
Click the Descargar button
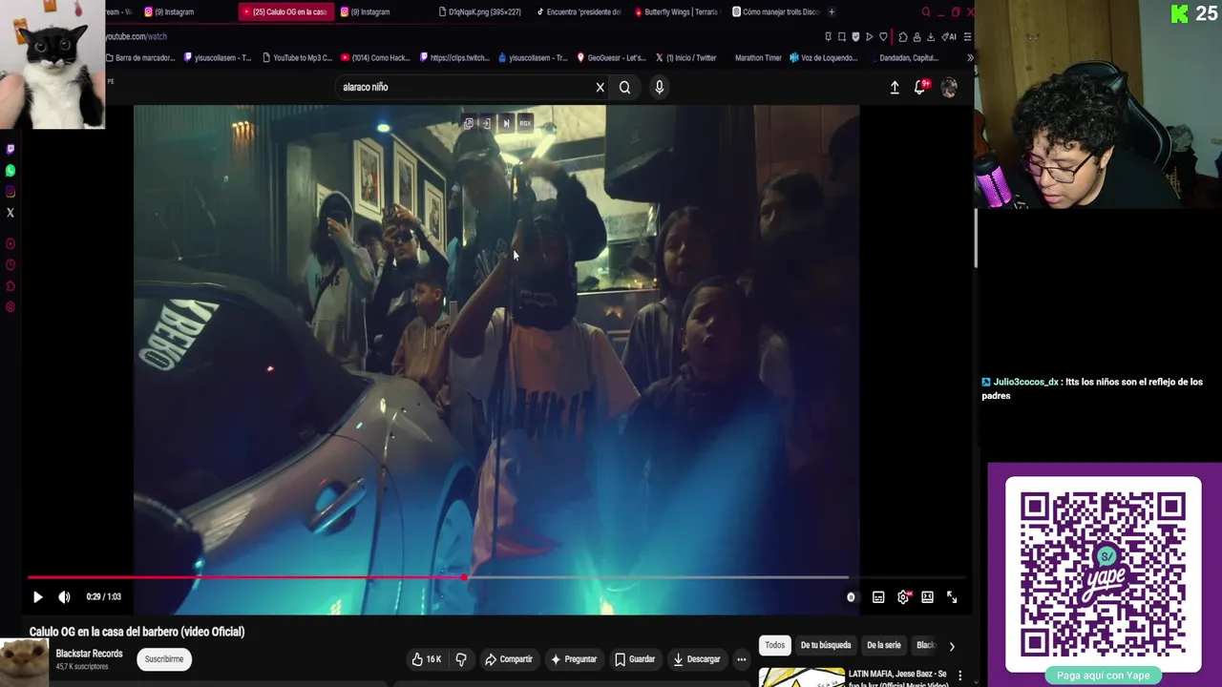[696, 659]
